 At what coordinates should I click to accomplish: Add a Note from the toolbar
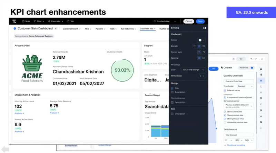pos(25,21)
